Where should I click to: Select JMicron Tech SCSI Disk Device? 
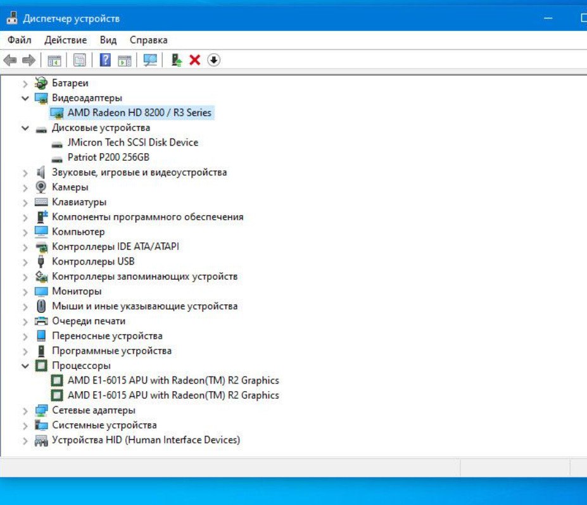133,142
